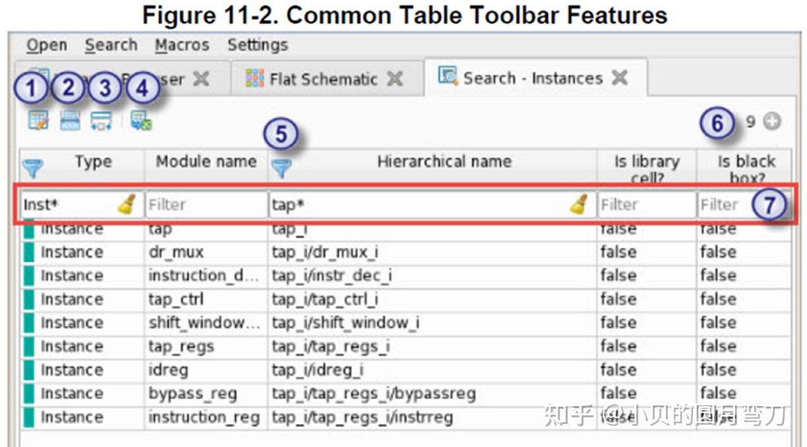Screen dimensions: 807x447
Task: Click the tap_i/tap_ctrl_i hierarchical name
Action: [325, 299]
